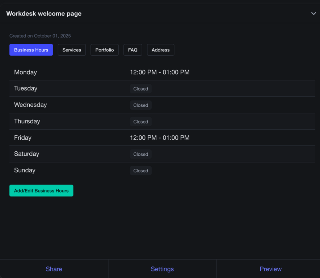The height and width of the screenshot is (278, 320).
Task: Click the Saturday Closed badge
Action: [x=140, y=154]
